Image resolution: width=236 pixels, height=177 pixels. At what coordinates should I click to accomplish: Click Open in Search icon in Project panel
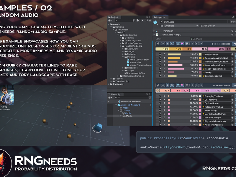click(134, 20)
